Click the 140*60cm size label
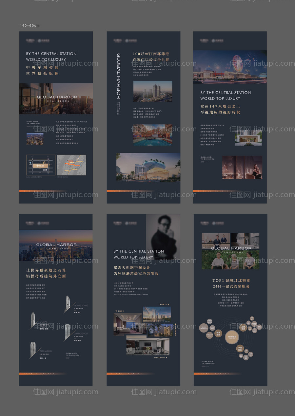 [x=30, y=26]
